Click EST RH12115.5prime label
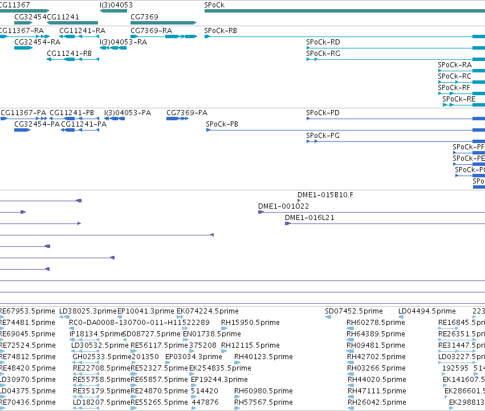Image resolution: width=485 pixels, height=411 pixels. click(250, 345)
